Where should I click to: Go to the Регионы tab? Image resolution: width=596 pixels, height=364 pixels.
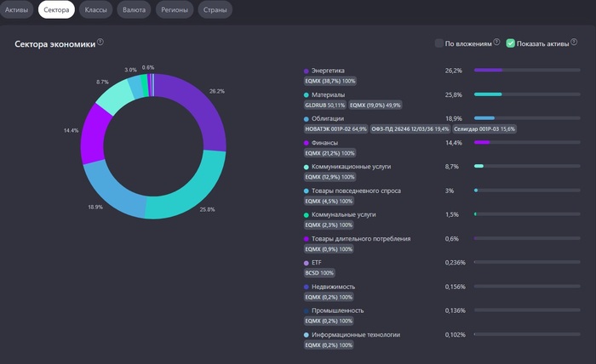click(175, 11)
